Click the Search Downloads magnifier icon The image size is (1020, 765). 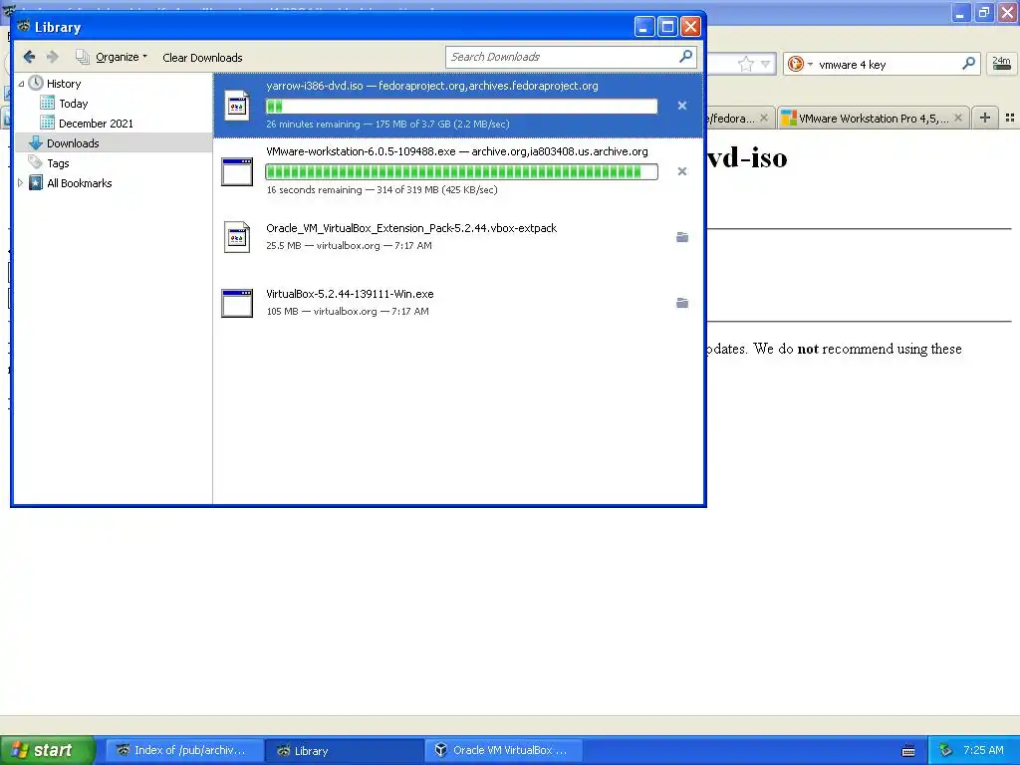click(685, 57)
